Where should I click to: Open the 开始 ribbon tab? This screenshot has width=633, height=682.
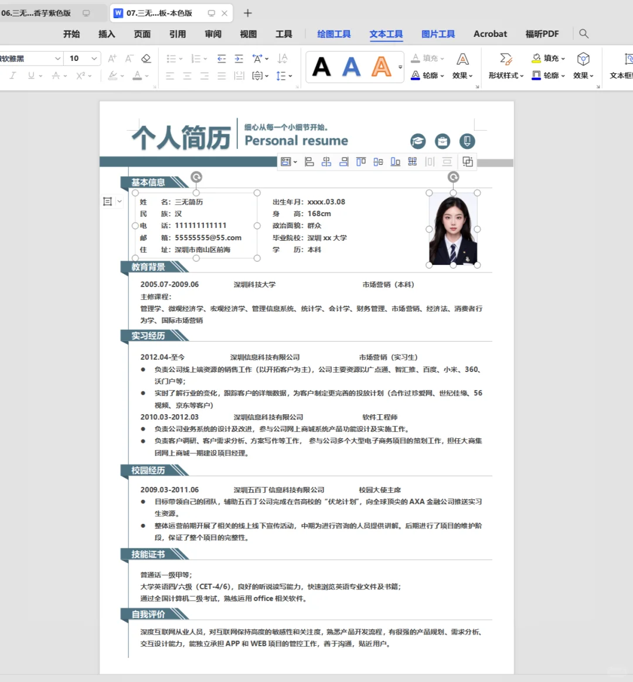(x=72, y=34)
